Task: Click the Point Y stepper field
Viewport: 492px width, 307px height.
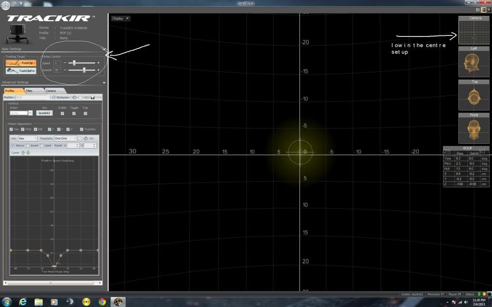Action: tap(90, 146)
